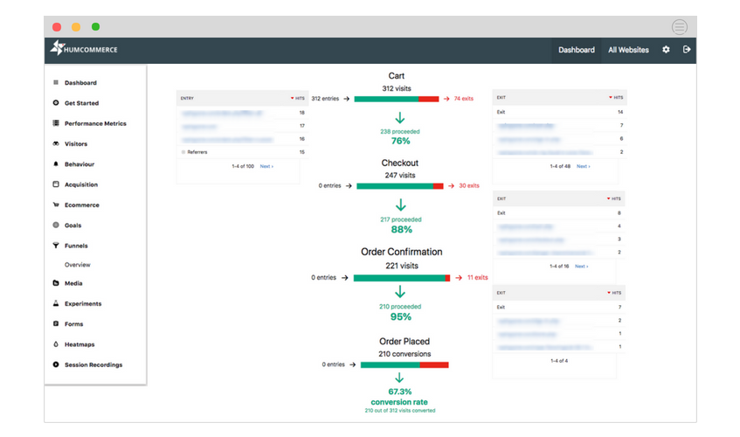Click the Performance Metrics sidebar icon
Image resolution: width=740 pixels, height=437 pixels.
(x=56, y=123)
